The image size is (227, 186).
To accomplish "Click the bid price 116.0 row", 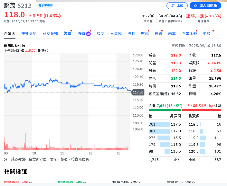I will click(x=165, y=145).
